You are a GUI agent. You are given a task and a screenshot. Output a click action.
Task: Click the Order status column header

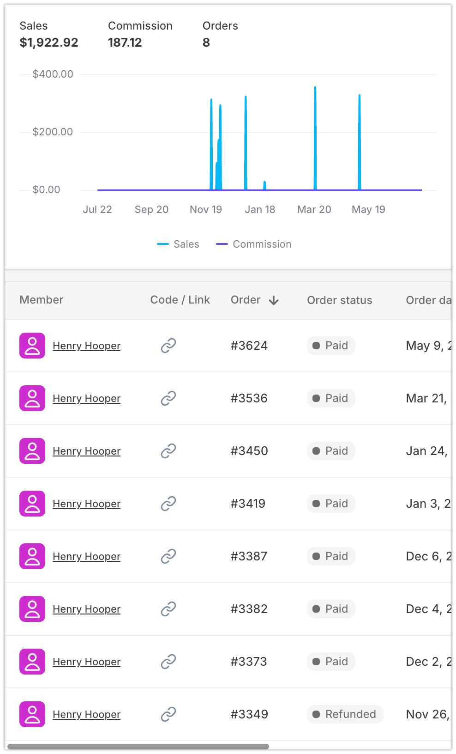(x=340, y=300)
